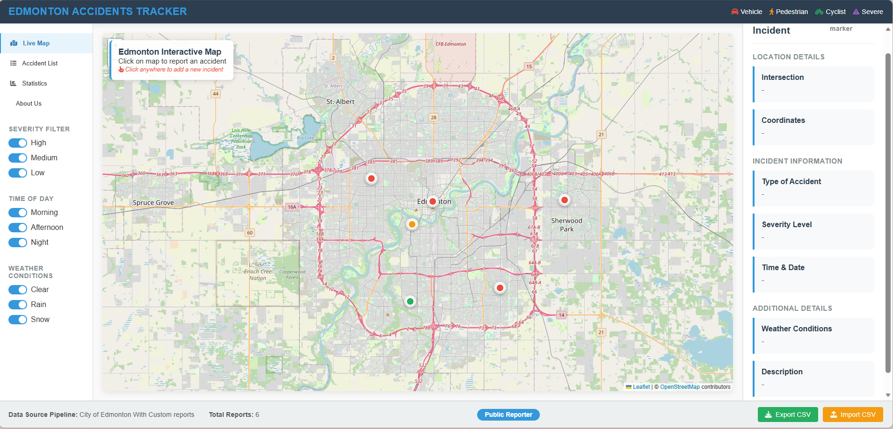Click the incident panel scrollbar thumb
This screenshot has width=893, height=429.
[x=888, y=213]
